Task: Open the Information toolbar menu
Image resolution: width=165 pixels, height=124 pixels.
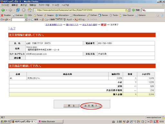Action: coord(62,15)
